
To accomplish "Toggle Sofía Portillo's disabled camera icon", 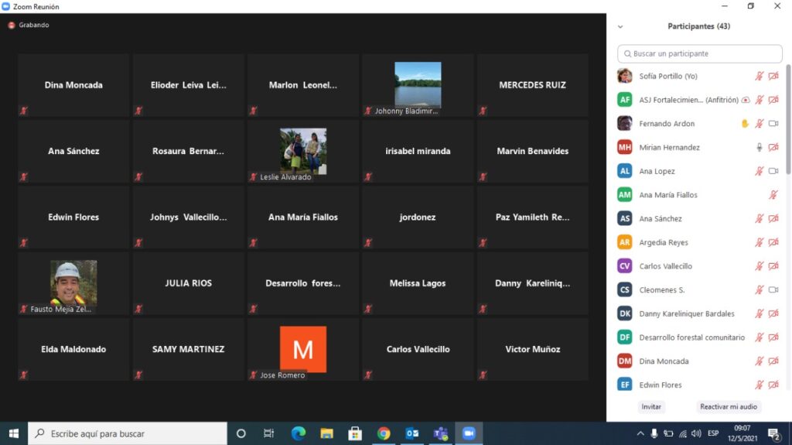I will tap(773, 76).
